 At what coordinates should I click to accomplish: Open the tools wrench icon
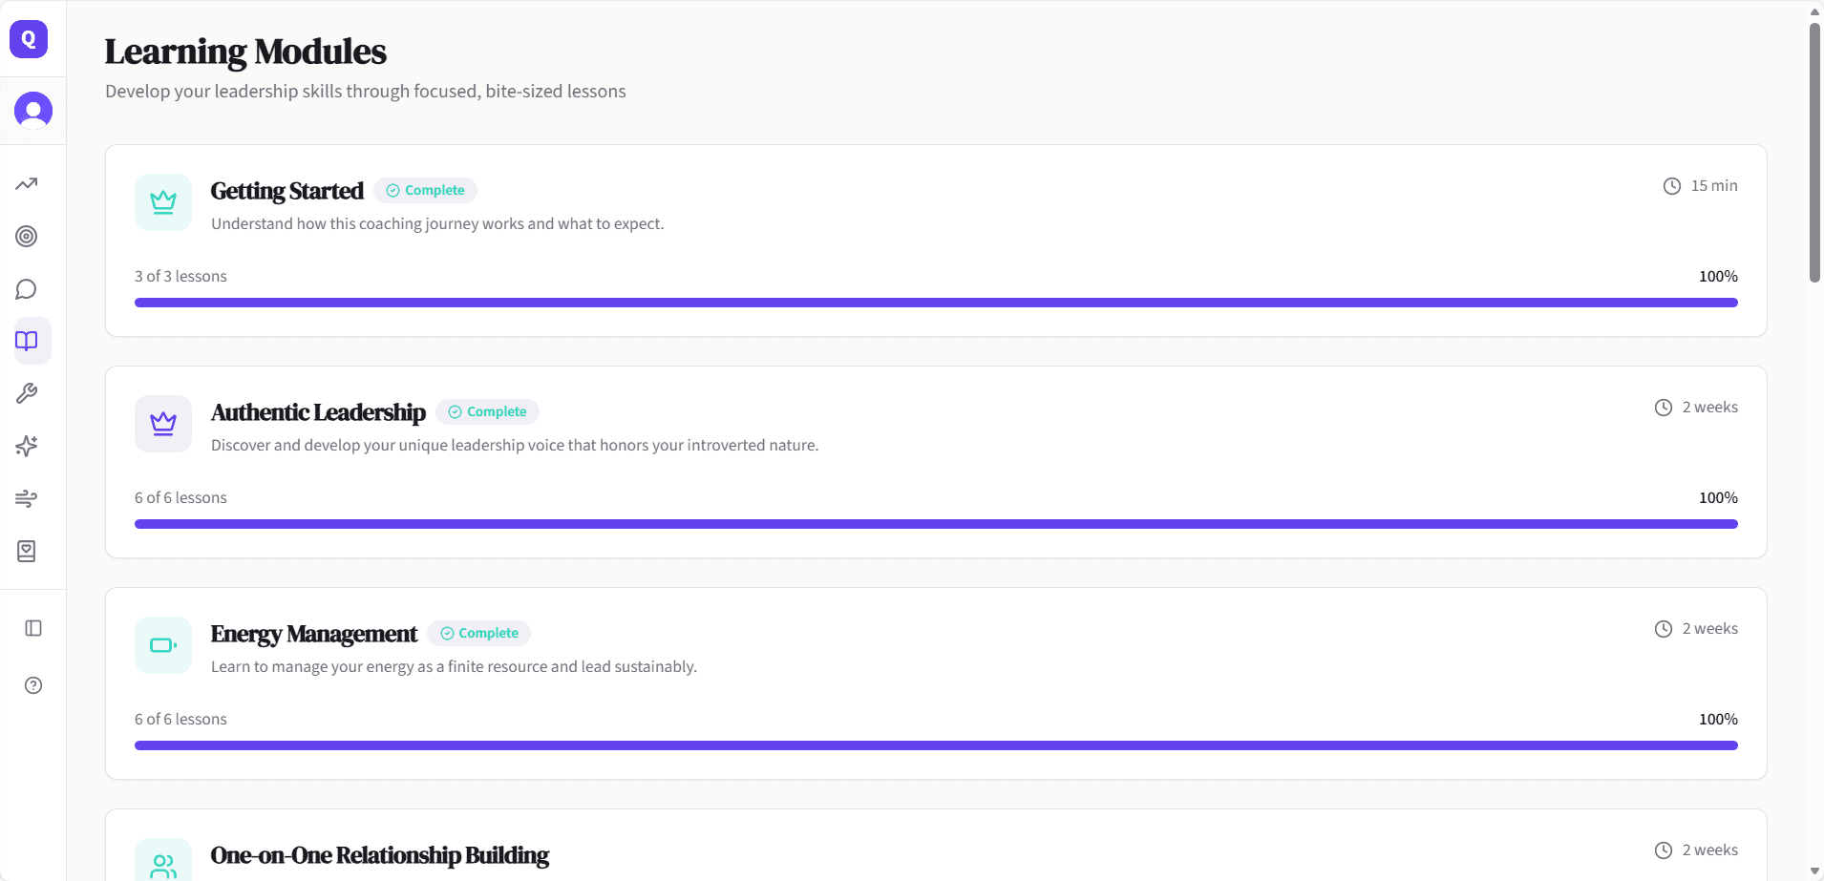(28, 393)
